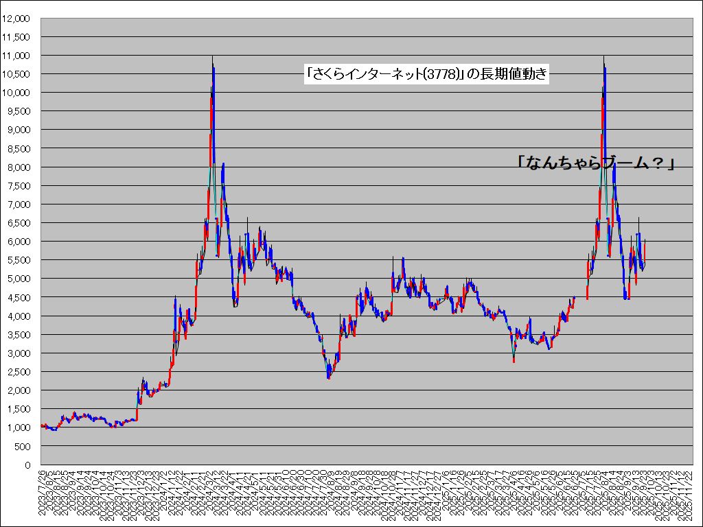This screenshot has height=527, width=703.
Task: Select the 10,000 axis value
Action: (16, 93)
